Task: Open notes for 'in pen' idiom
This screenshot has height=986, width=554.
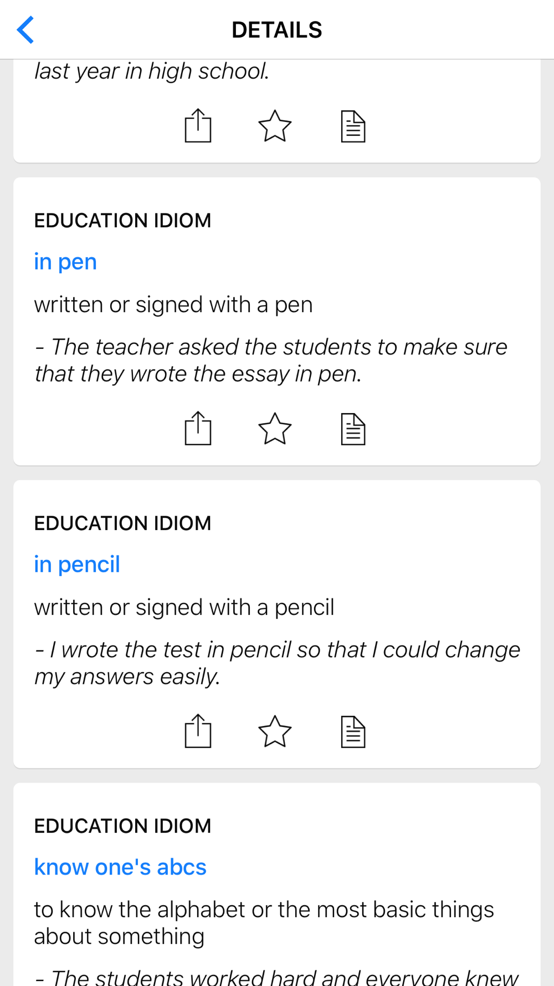Action: pos(353,429)
